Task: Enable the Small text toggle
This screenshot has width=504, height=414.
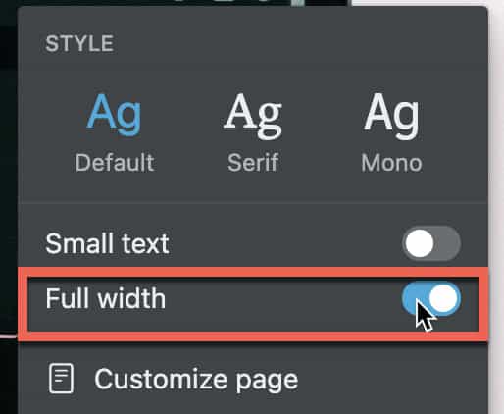Action: (431, 243)
